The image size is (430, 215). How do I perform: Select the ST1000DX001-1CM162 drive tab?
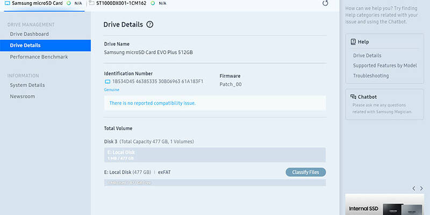click(x=127, y=3)
